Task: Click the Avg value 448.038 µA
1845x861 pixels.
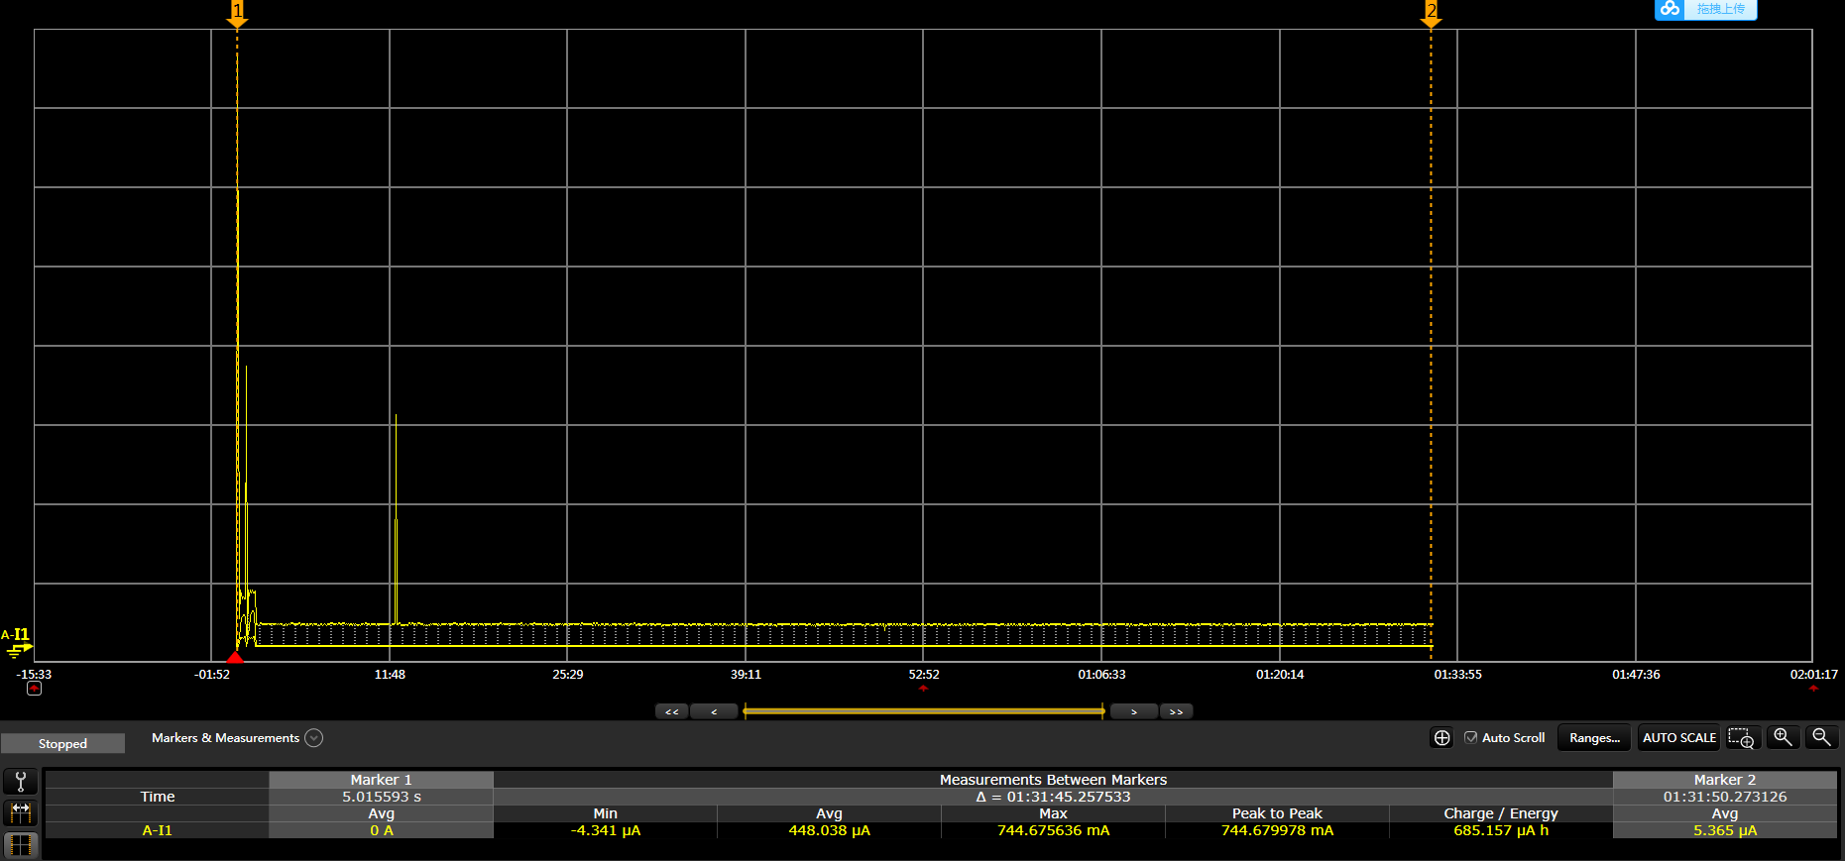Action: pos(829,830)
